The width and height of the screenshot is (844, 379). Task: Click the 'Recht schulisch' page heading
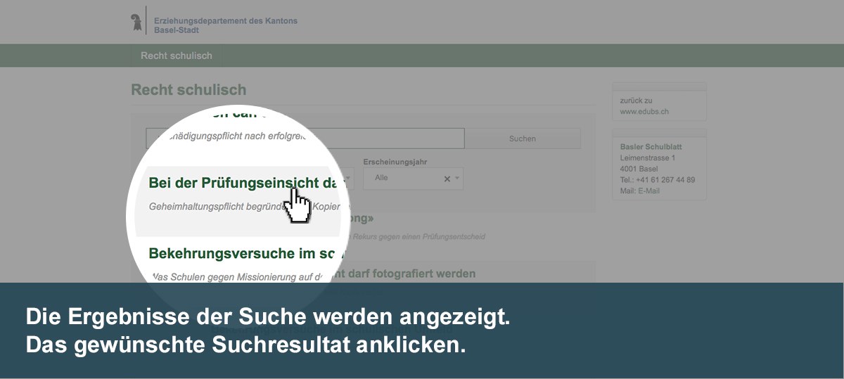tap(188, 90)
